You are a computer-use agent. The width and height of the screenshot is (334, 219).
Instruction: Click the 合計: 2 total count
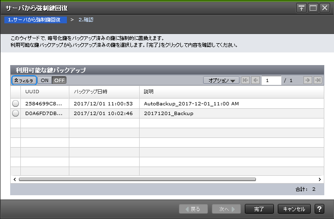coord(305,189)
